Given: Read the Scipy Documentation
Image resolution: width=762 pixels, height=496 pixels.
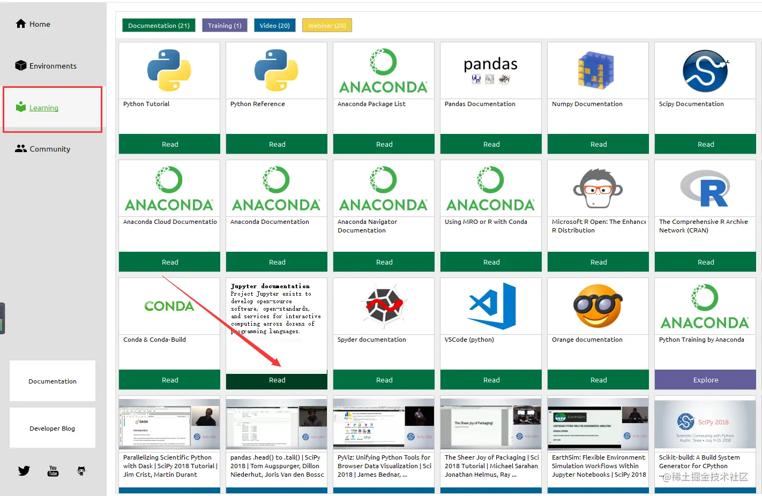Looking at the screenshot, I should tap(705, 144).
